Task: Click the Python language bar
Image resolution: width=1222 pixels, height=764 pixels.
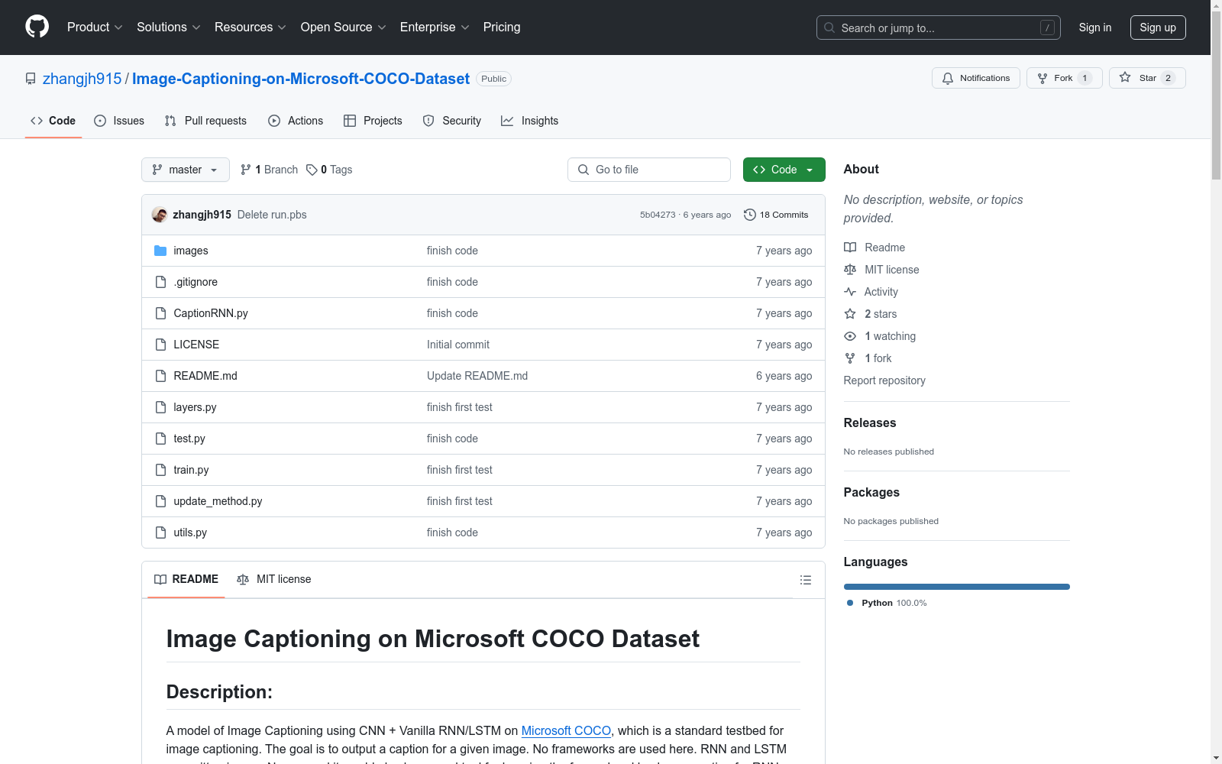Action: [x=956, y=587]
